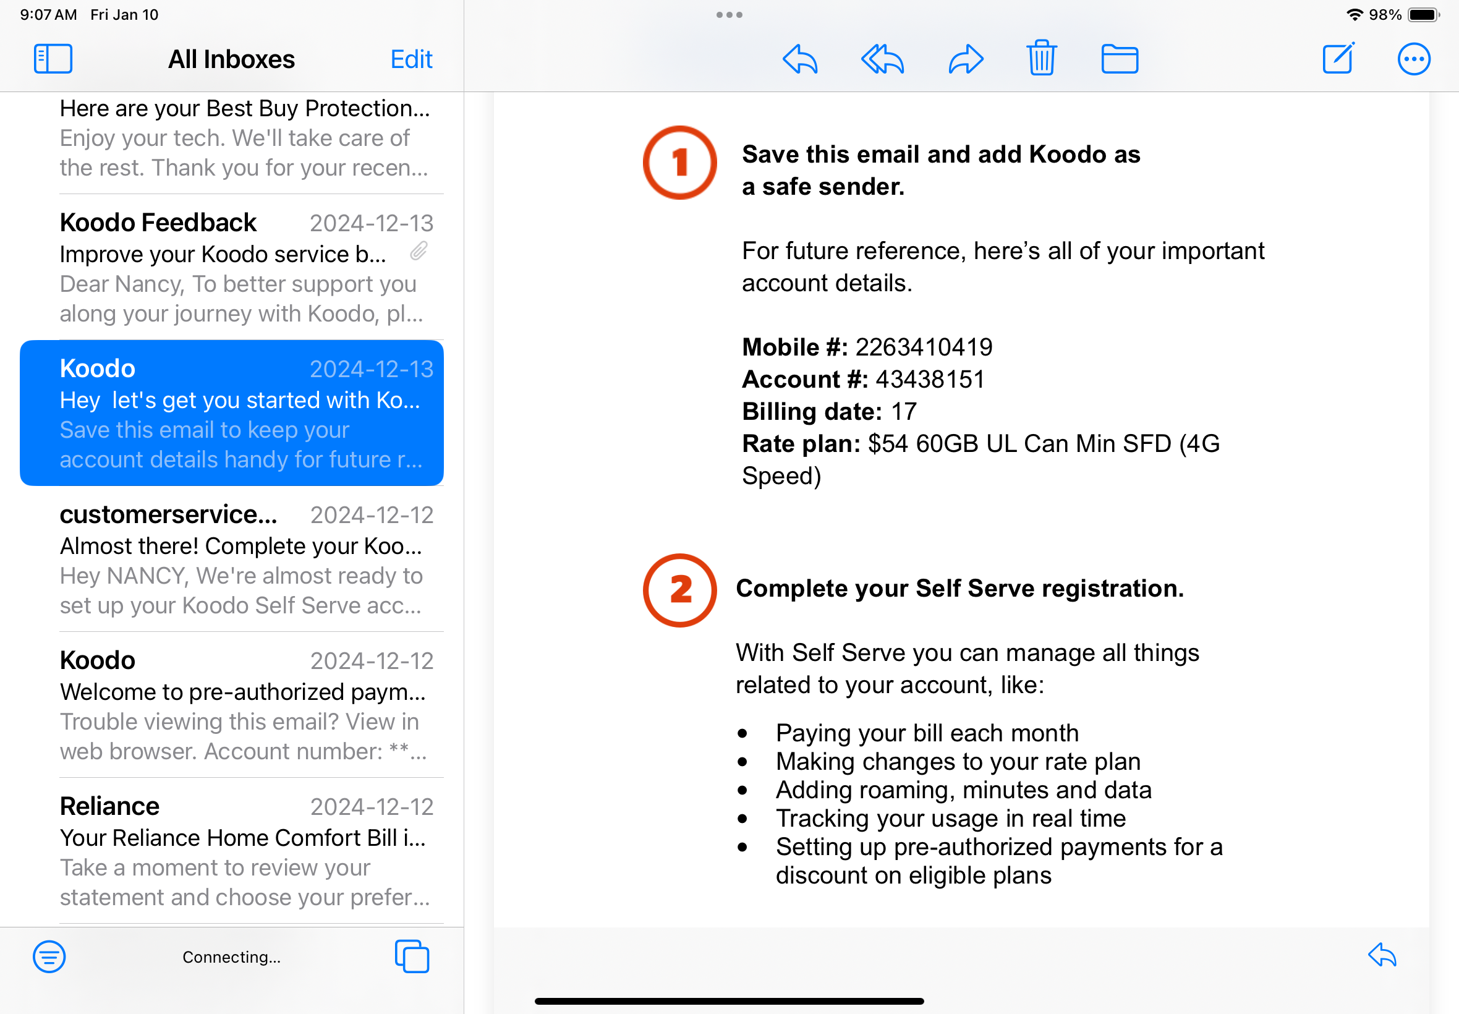Screen dimensions: 1459x1014
Task: Tap the mobile number 2263410419
Action: pos(924,347)
